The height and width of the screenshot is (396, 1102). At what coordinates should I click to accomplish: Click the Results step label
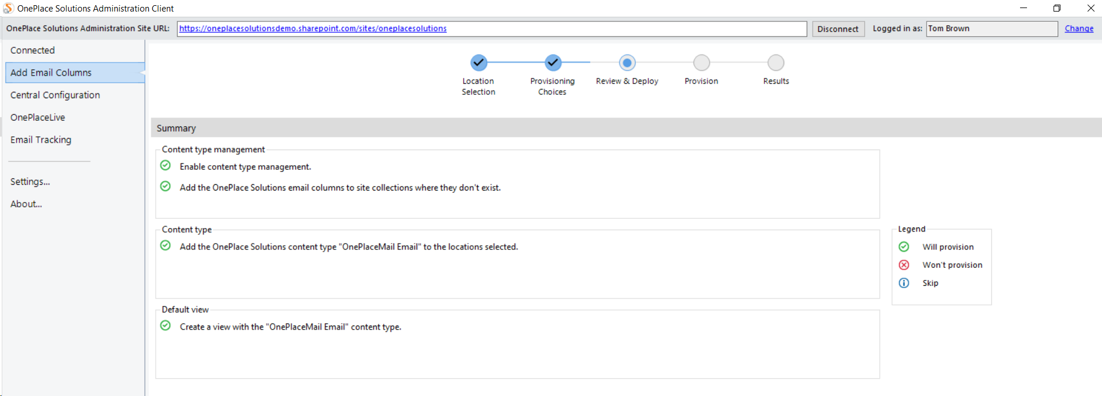coord(776,81)
